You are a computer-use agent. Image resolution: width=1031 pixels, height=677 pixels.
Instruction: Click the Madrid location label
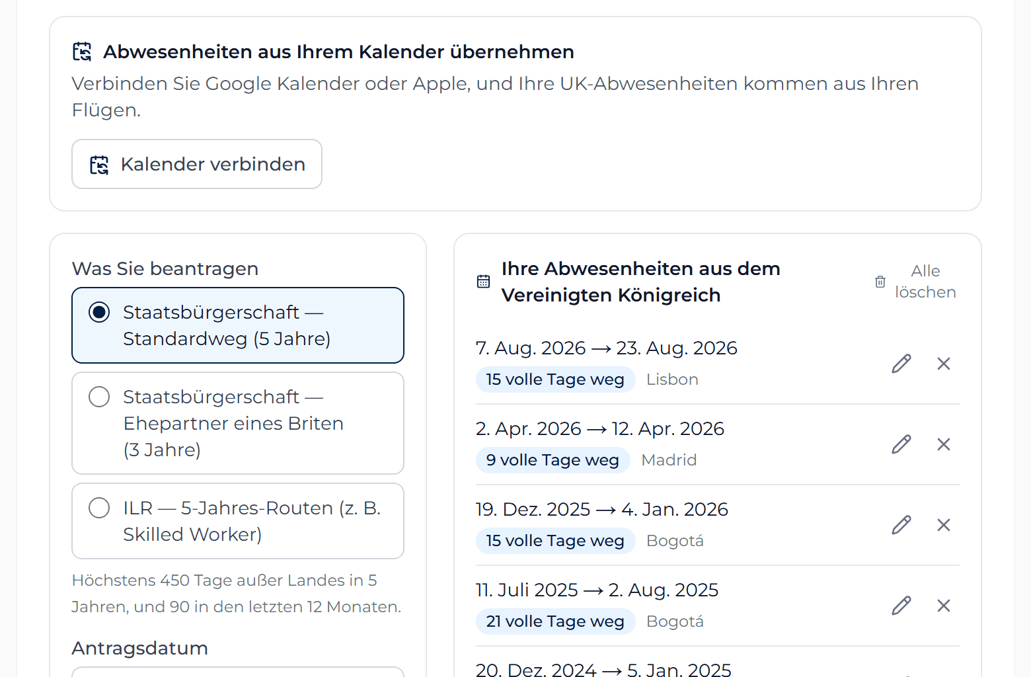(669, 460)
